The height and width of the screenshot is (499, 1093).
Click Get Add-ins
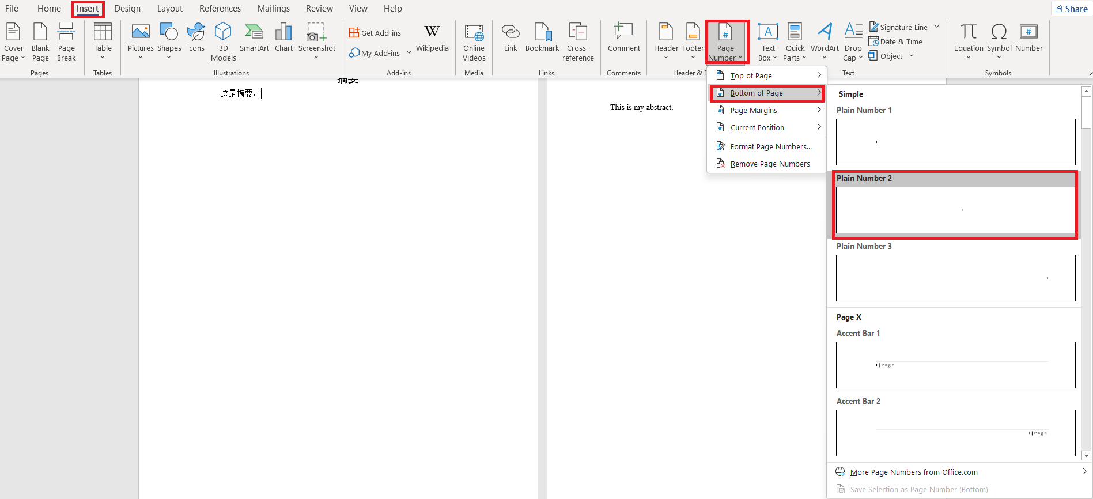[375, 33]
